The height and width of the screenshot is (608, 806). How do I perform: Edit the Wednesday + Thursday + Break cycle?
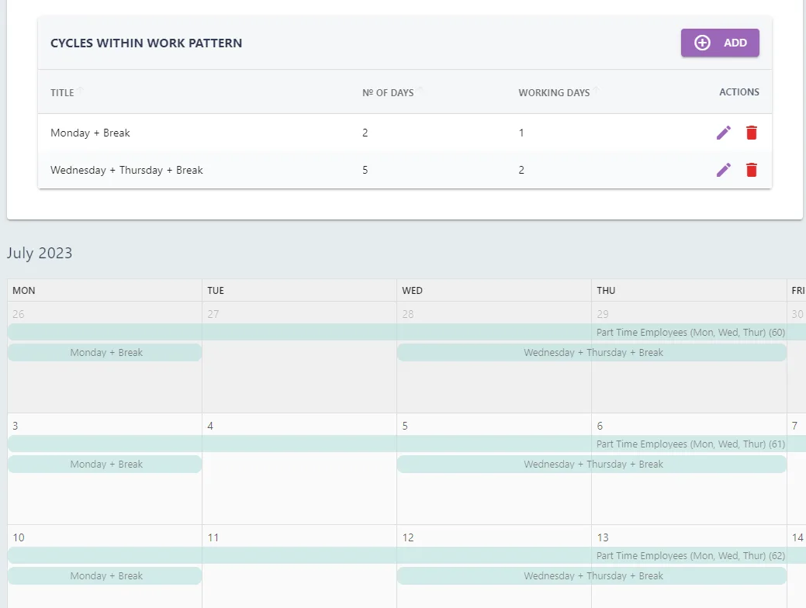(723, 170)
